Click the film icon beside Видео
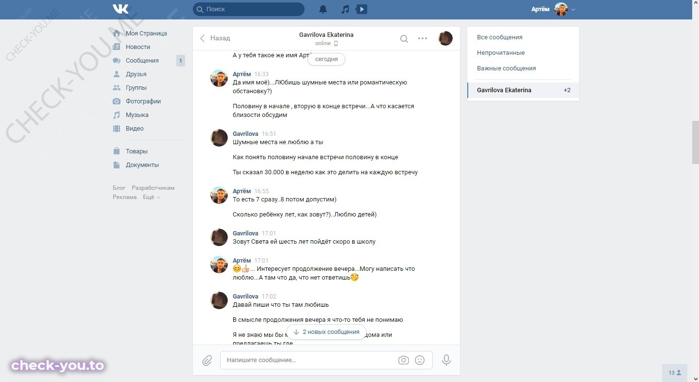Screen dimensions: 699x382 tap(117, 129)
